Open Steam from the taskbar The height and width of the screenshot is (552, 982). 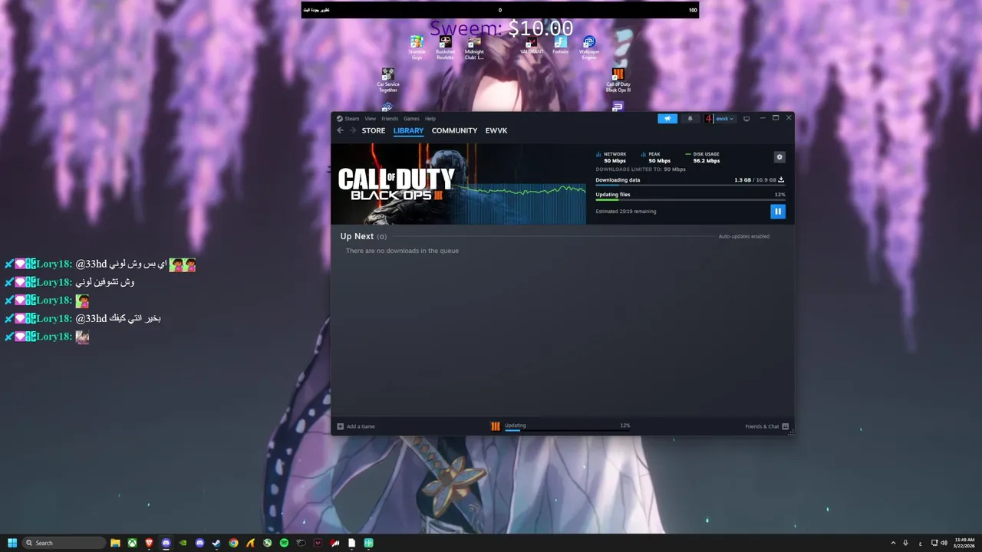pos(216,543)
